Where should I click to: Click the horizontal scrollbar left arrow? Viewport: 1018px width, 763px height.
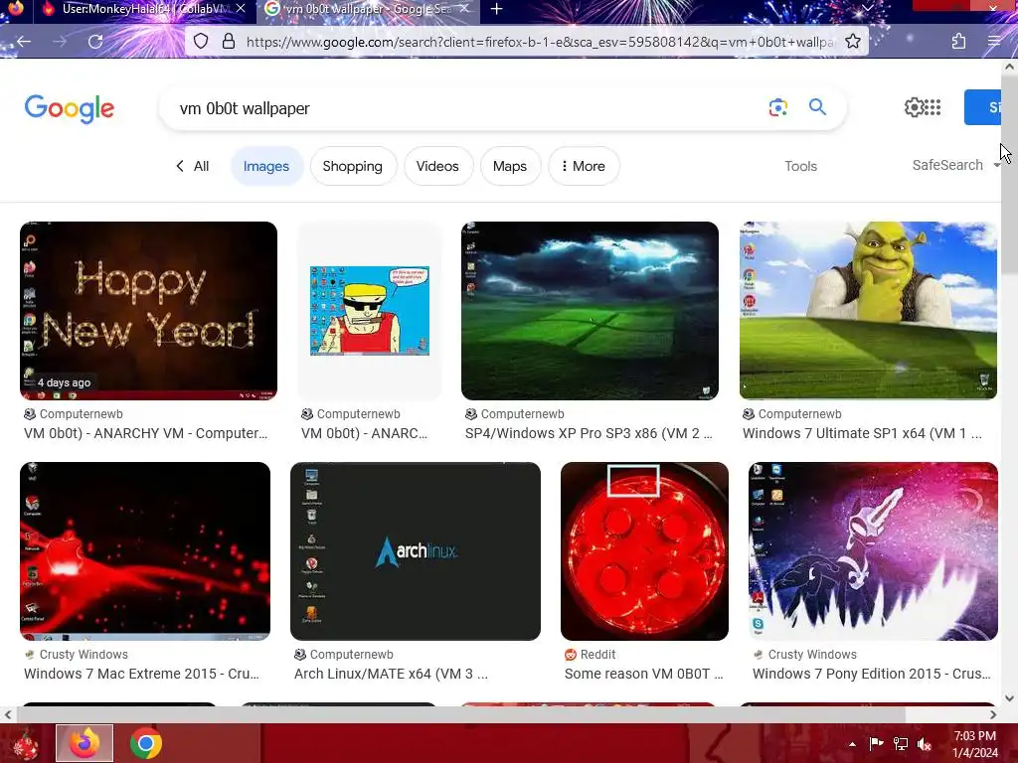tap(8, 714)
